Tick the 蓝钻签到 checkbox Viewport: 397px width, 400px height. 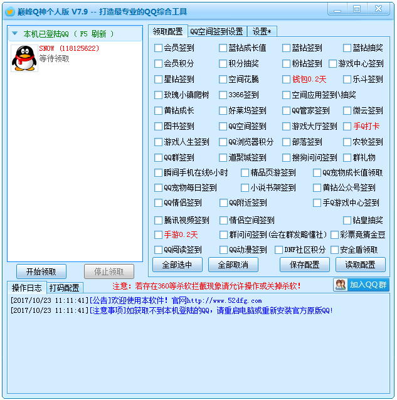click(286, 48)
